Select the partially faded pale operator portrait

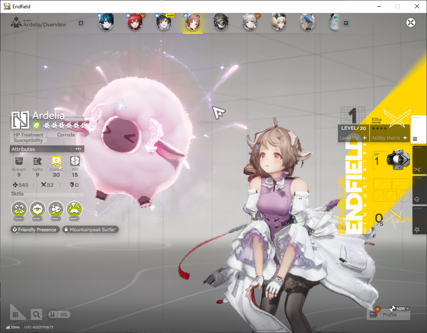335,22
